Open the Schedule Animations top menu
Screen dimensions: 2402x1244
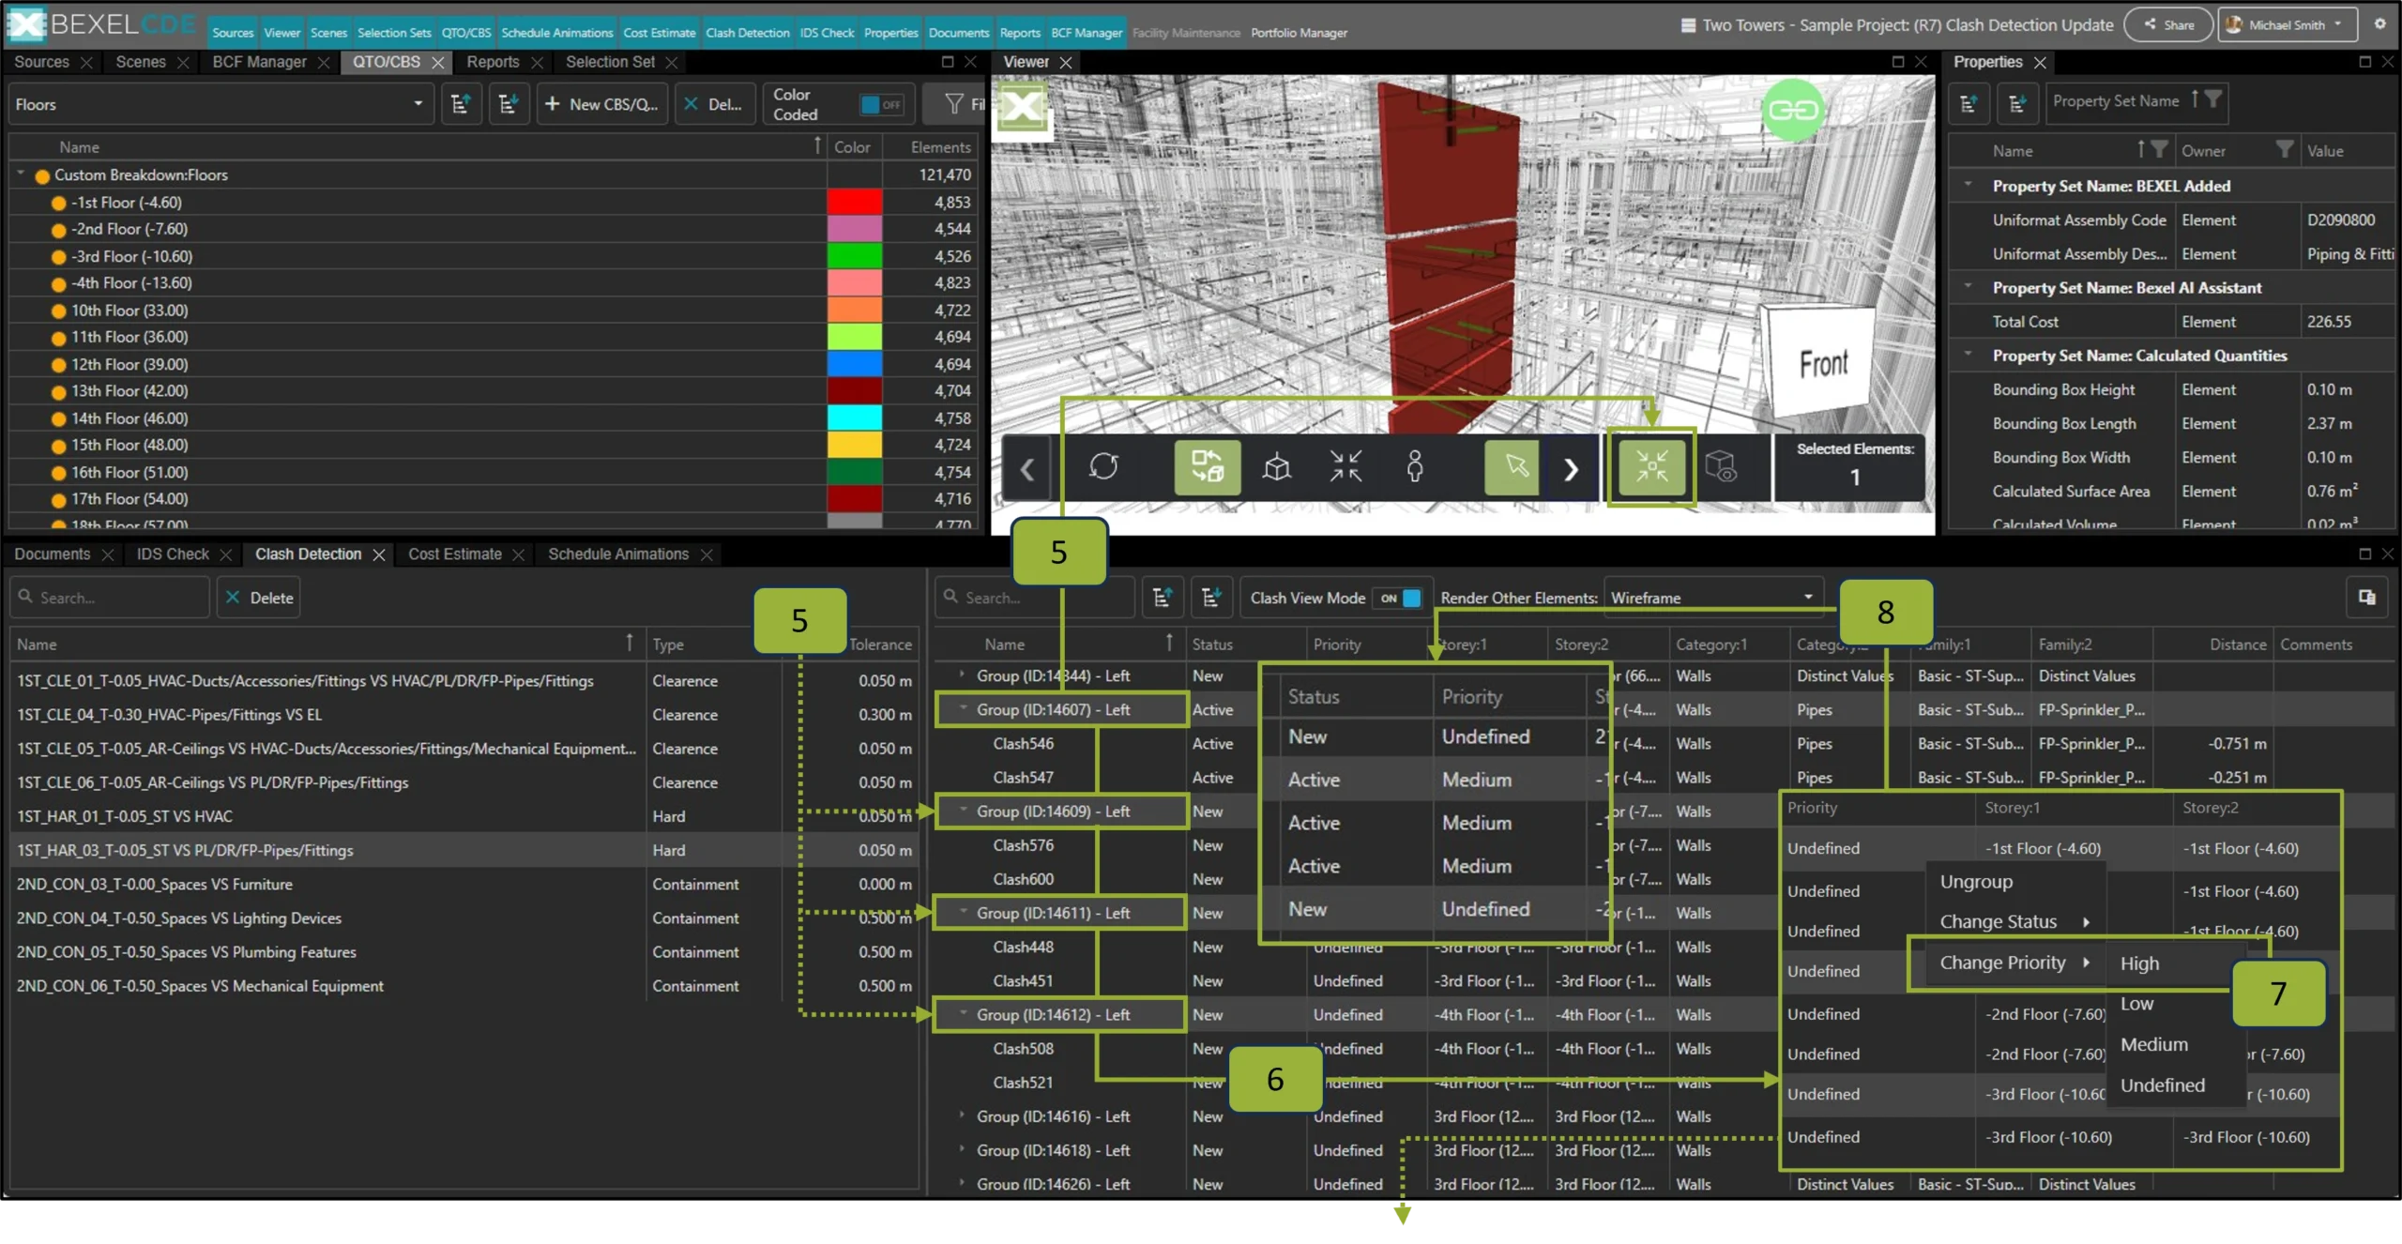point(556,32)
